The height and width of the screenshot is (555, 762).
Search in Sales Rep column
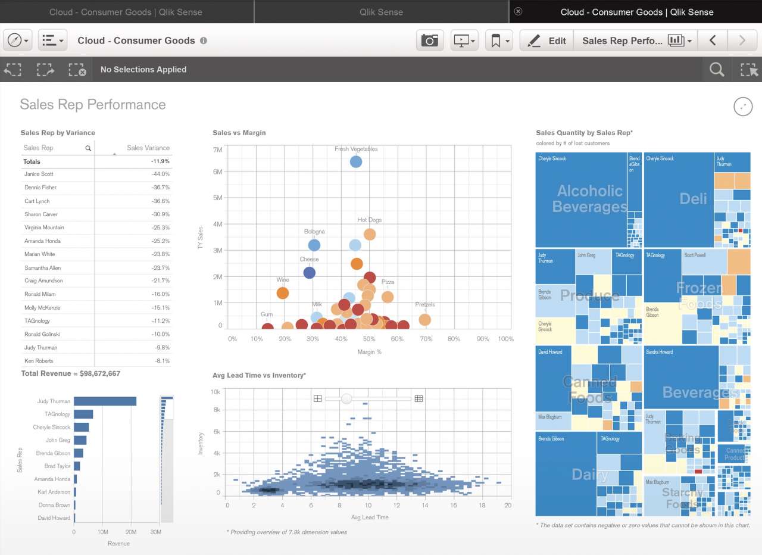coord(88,148)
